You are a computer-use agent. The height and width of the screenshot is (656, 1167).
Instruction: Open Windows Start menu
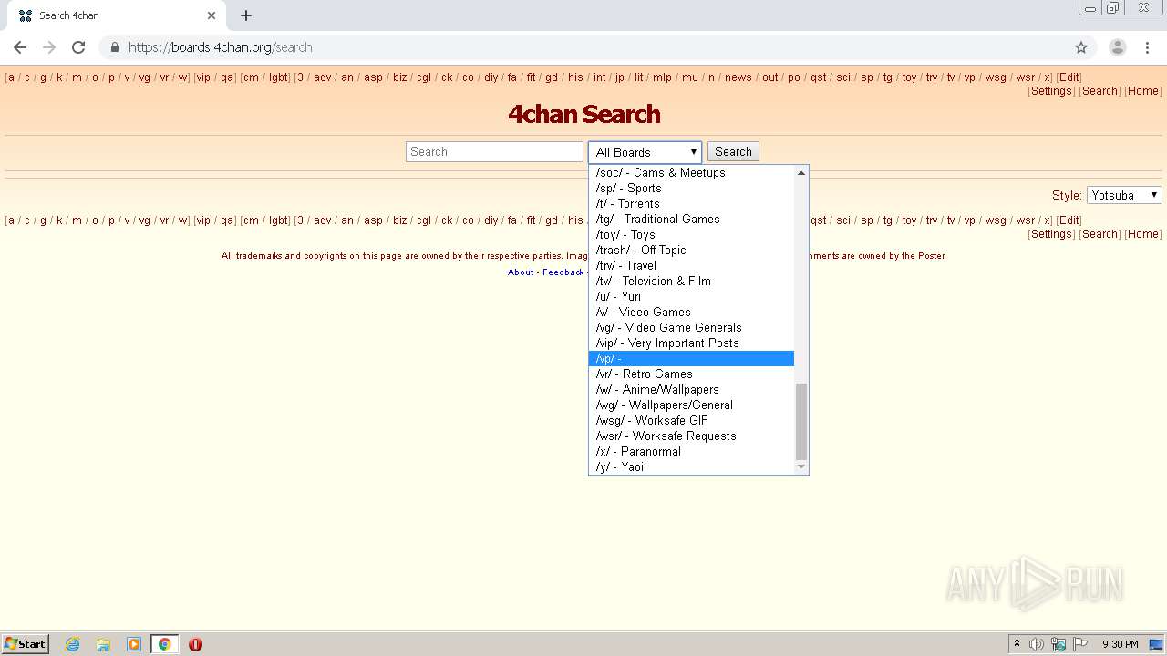tap(26, 644)
